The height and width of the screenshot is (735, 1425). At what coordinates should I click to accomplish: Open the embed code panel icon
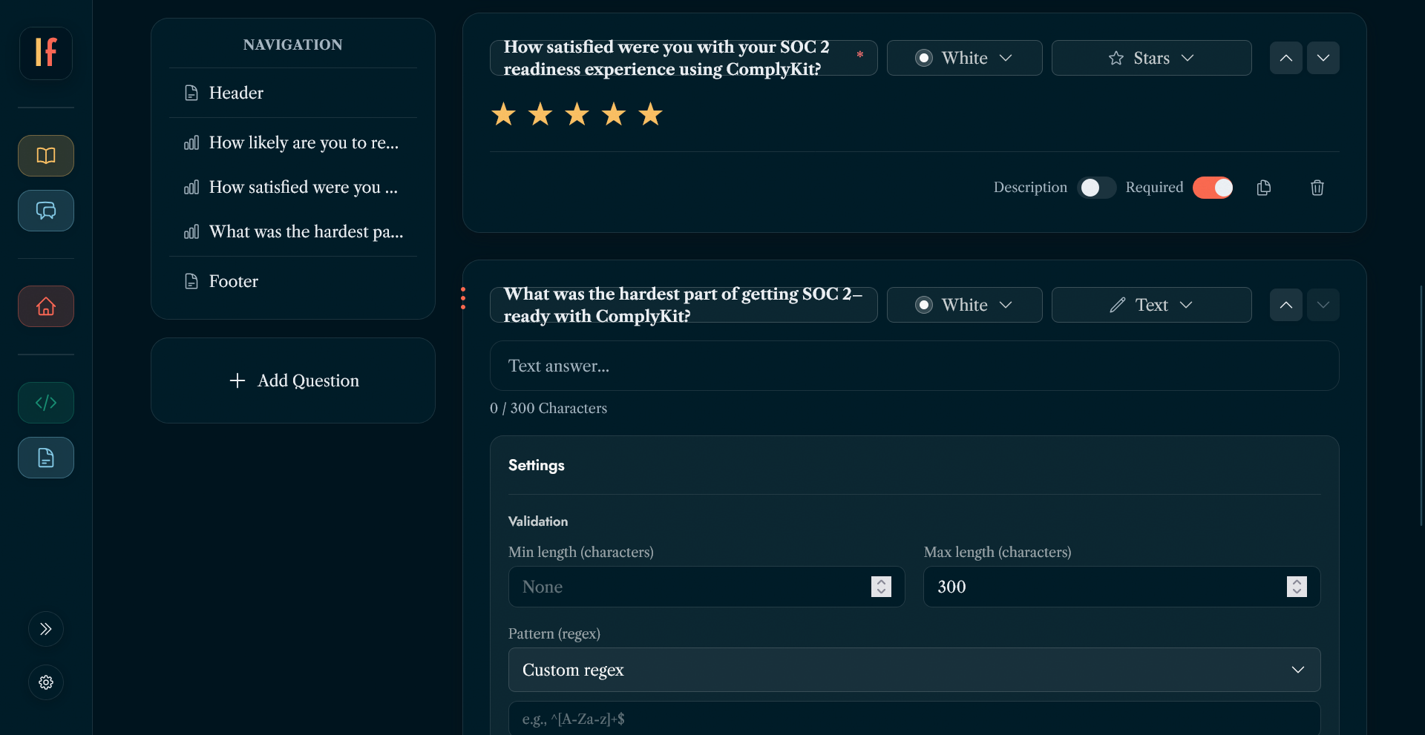(45, 403)
